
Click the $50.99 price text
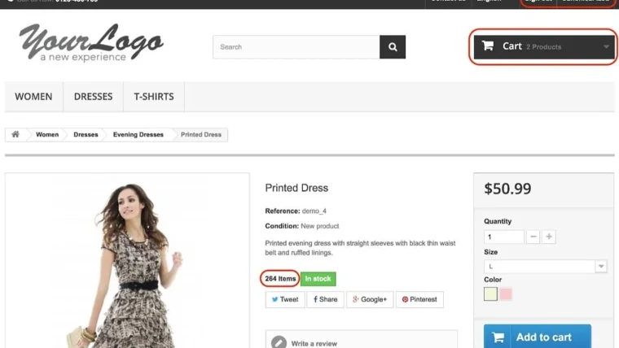coord(507,189)
